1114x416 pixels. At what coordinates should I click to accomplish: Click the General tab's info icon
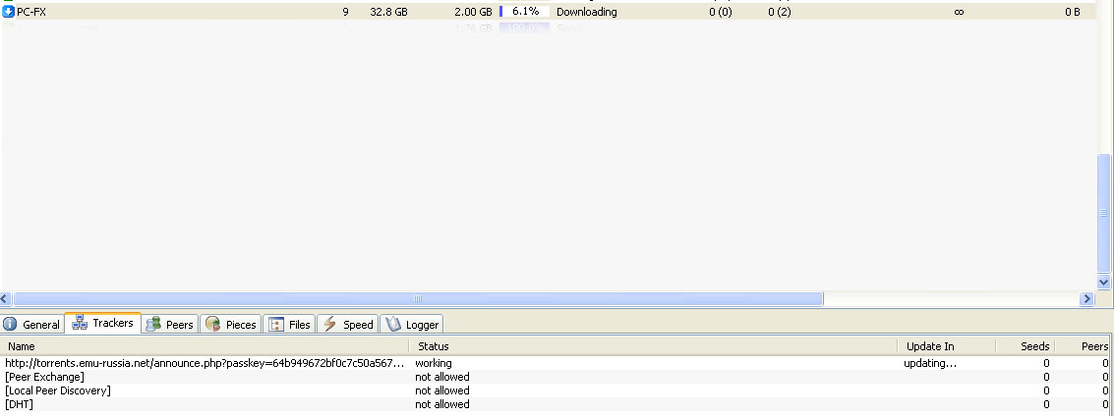tap(11, 325)
